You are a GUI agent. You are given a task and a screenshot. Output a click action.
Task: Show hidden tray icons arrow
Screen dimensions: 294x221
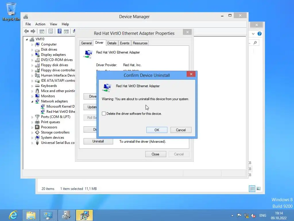pyautogui.click(x=232, y=216)
